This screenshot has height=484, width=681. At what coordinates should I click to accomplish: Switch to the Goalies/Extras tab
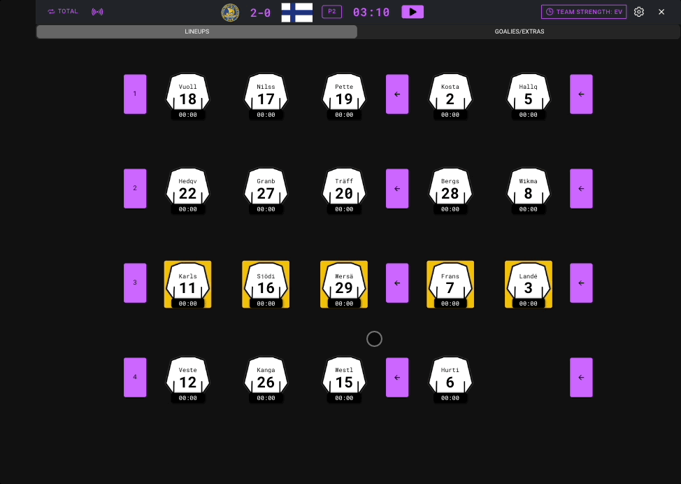click(519, 31)
